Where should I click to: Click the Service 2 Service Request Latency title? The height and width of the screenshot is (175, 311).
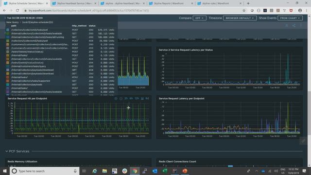(x=186, y=50)
